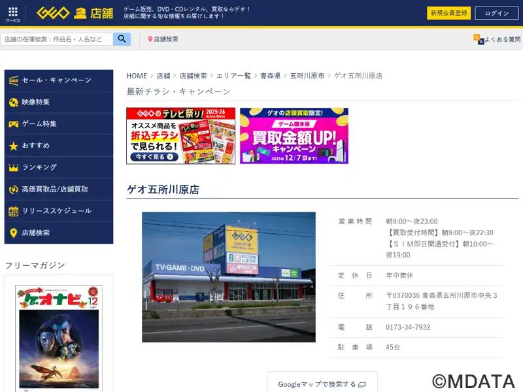
Task: Go to エリア一覧 breadcrumb
Action: (233, 76)
